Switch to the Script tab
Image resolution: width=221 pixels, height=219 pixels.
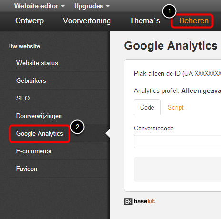[176, 108]
